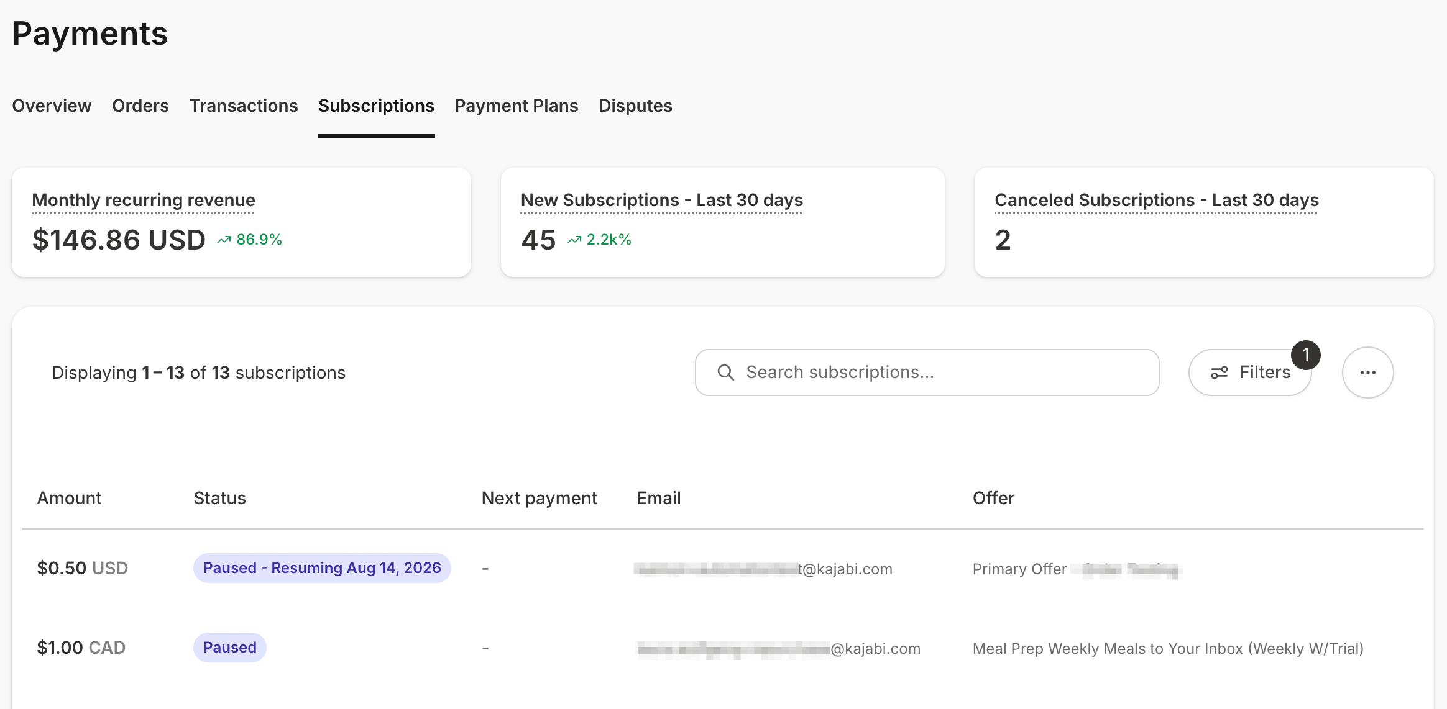This screenshot has height=709, width=1447.
Task: Go to the Payment Plans tab
Action: (517, 106)
